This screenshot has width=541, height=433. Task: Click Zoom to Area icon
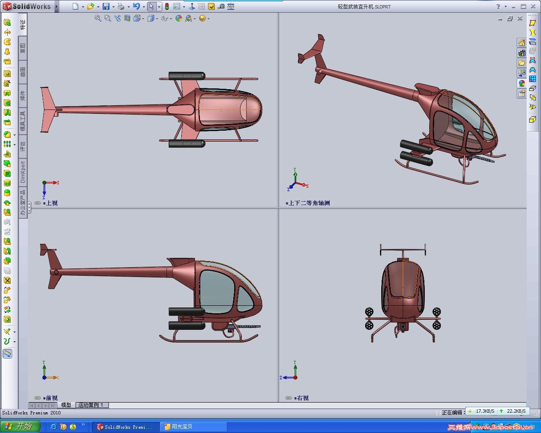click(107, 18)
